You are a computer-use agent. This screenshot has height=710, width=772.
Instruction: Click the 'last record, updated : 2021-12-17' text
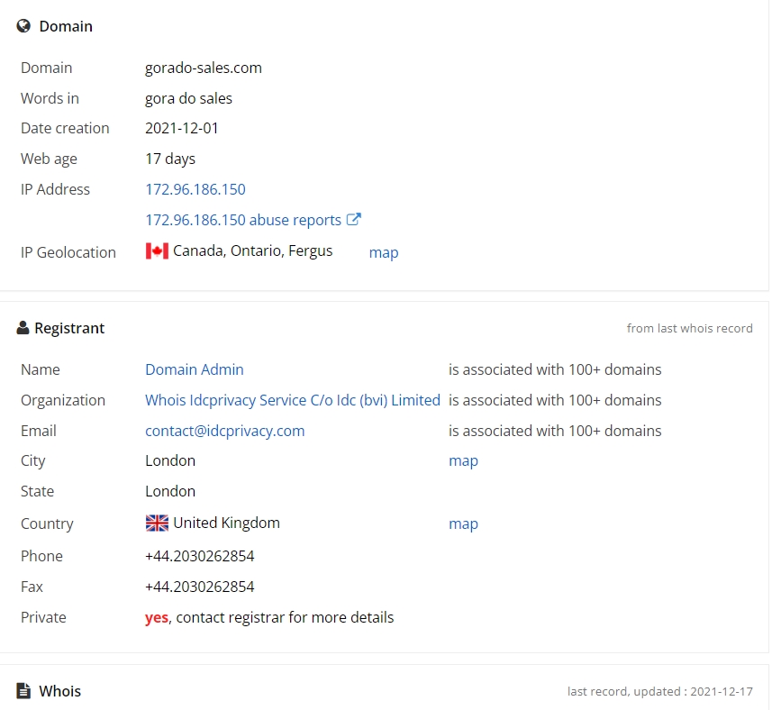click(x=659, y=691)
